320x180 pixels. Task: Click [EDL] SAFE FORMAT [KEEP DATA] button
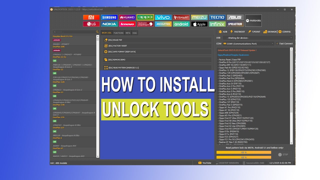click(x=157, y=51)
